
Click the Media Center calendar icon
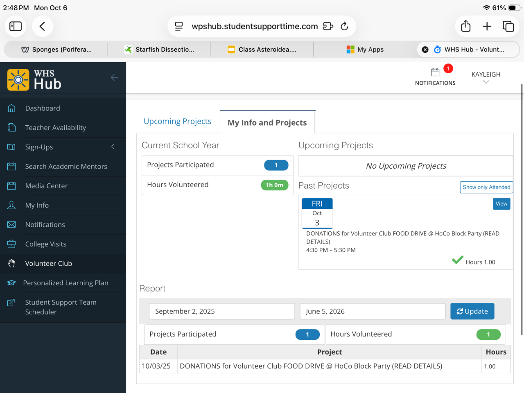[x=11, y=186]
